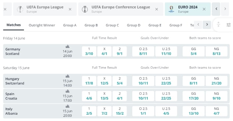Open stats icon for Italy vs Albania

[68, 106]
